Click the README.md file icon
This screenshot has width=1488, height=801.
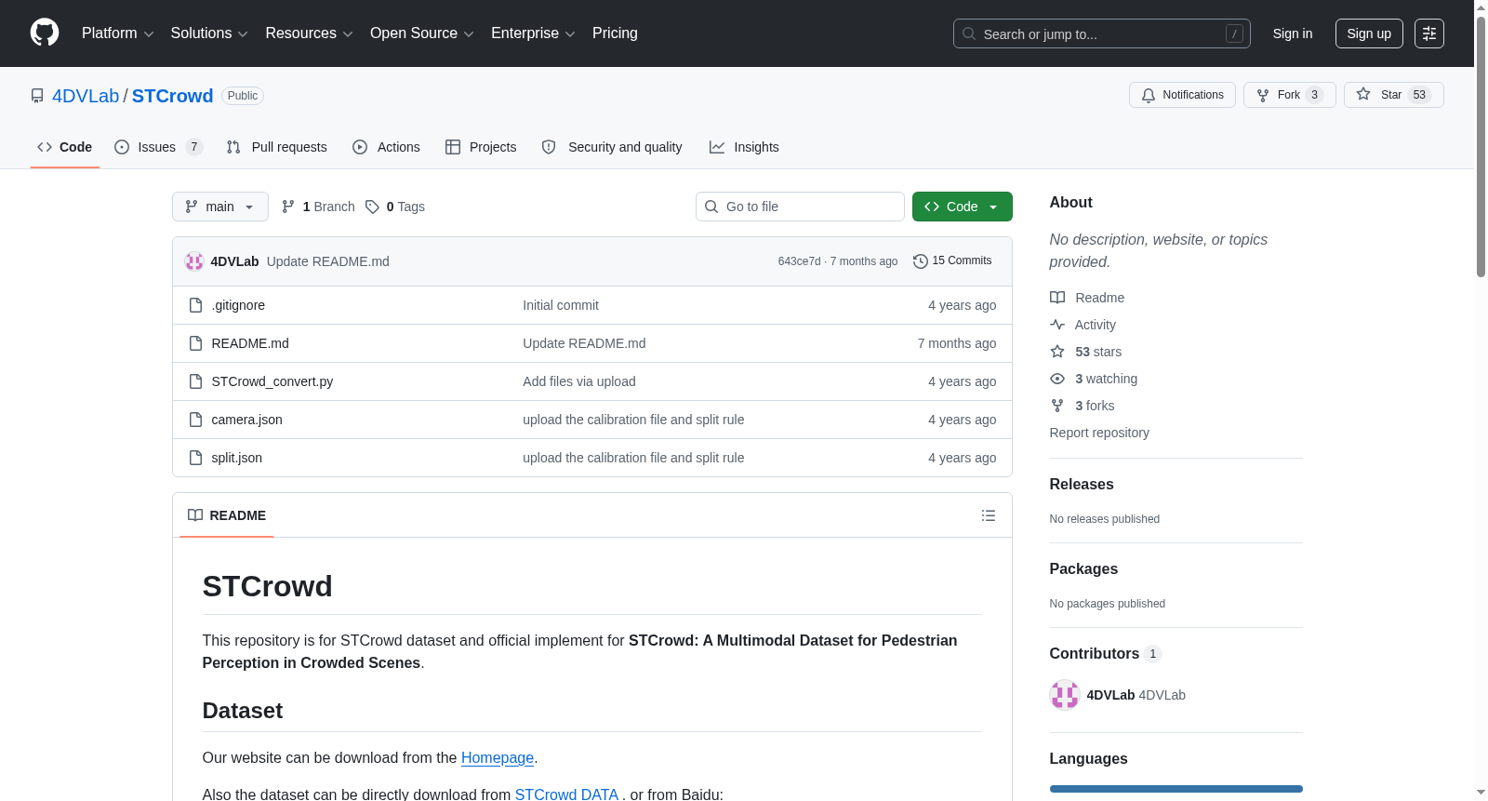(195, 343)
